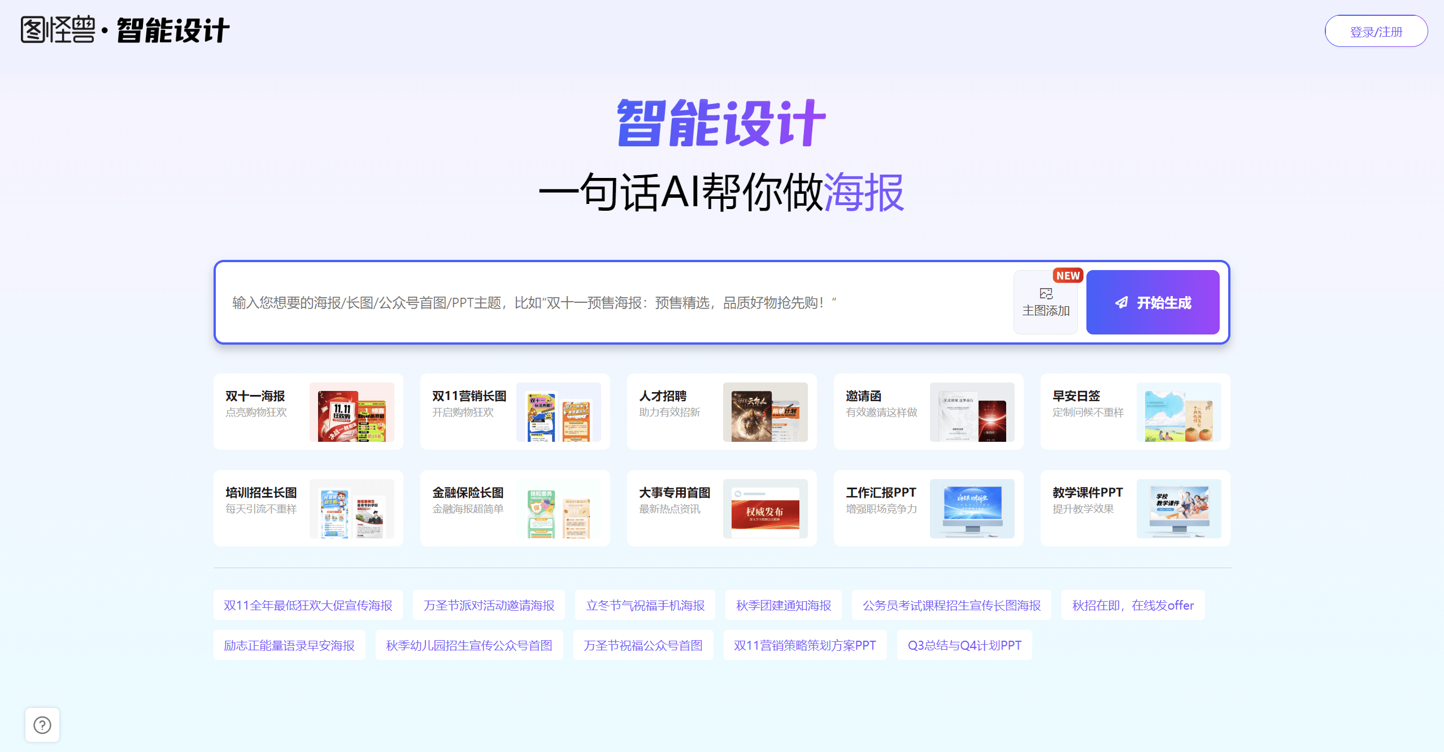Screen dimensions: 1444x752
Task: Select the 人才招聘 category card
Action: click(x=721, y=411)
